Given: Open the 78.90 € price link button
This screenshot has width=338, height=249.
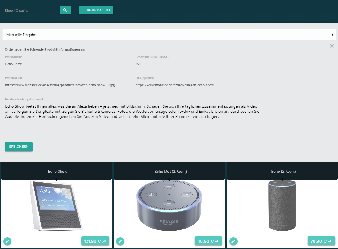Looking at the screenshot, I should coord(321,241).
